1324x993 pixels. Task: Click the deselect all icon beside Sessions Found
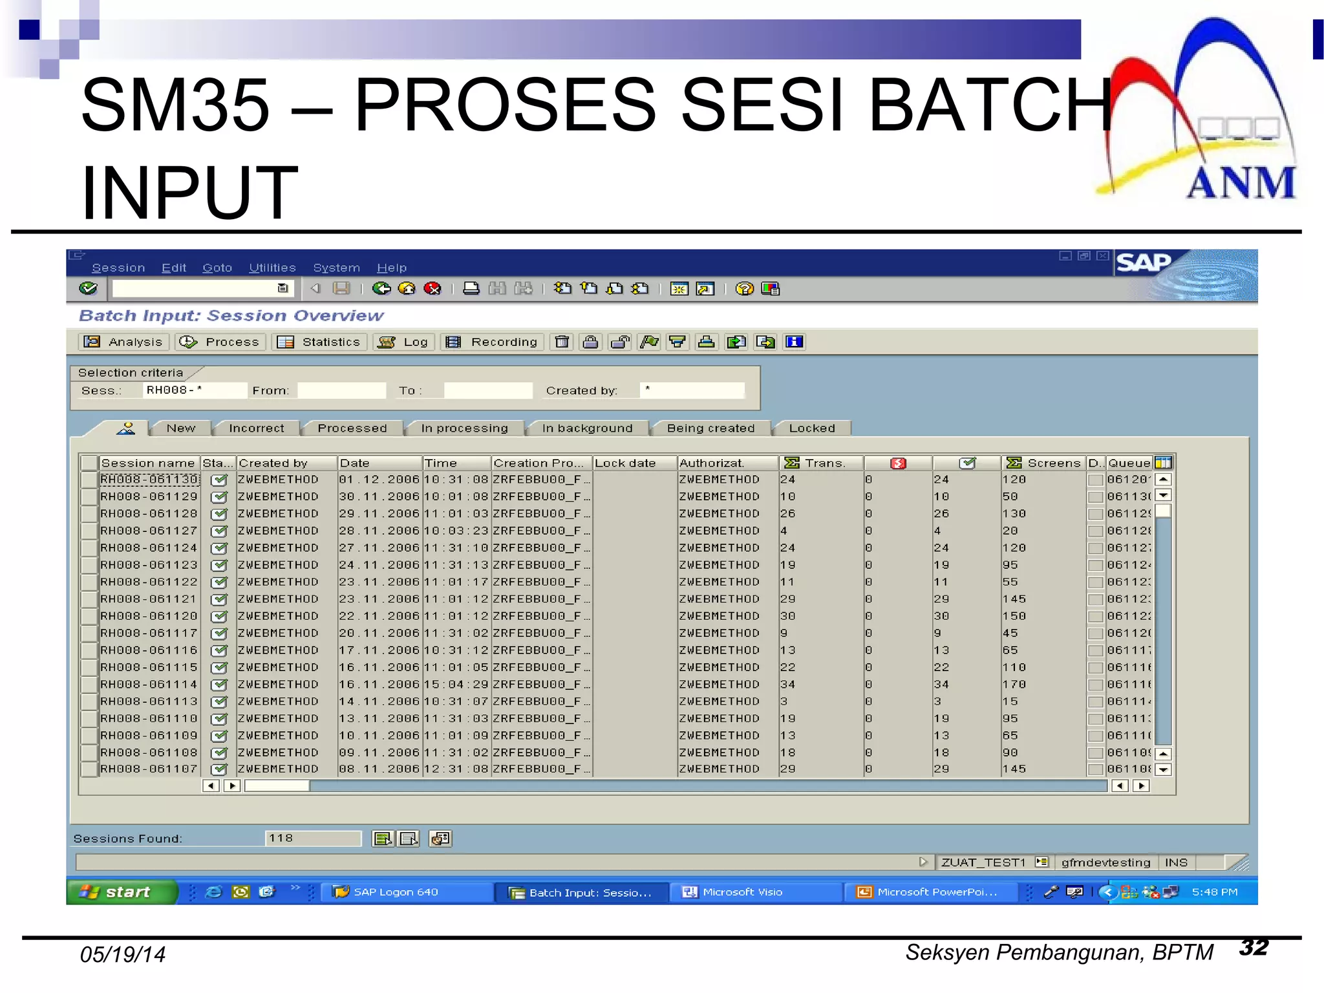pos(409,838)
